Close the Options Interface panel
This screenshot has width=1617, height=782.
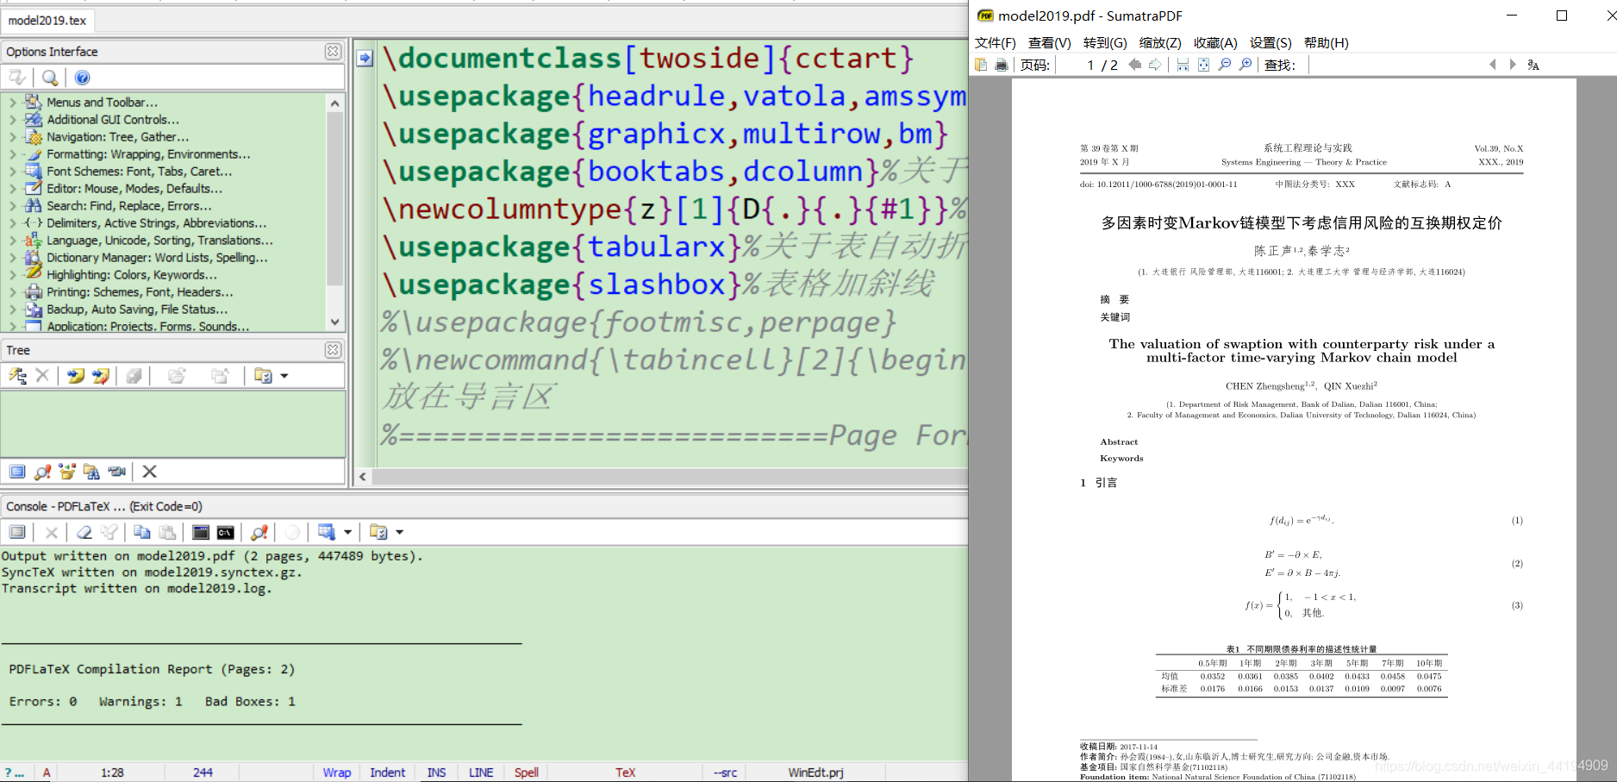(333, 52)
